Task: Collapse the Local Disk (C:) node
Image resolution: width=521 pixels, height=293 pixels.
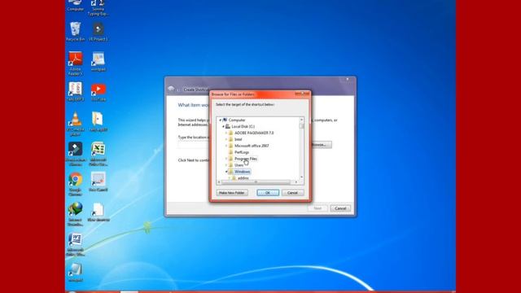Action: pyautogui.click(x=223, y=126)
